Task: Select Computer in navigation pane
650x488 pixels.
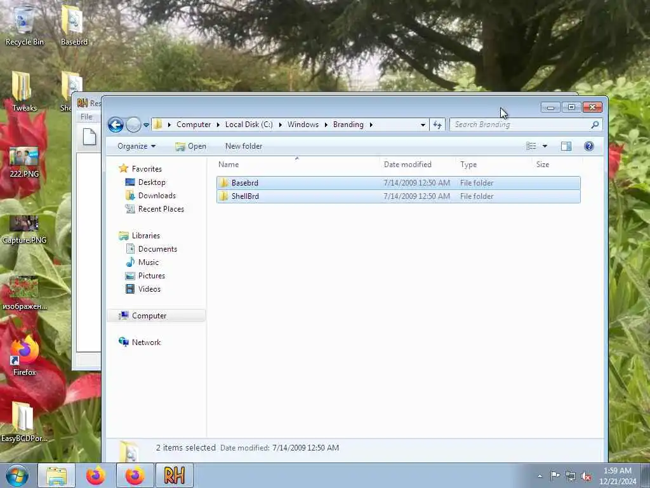Action: tap(157, 316)
